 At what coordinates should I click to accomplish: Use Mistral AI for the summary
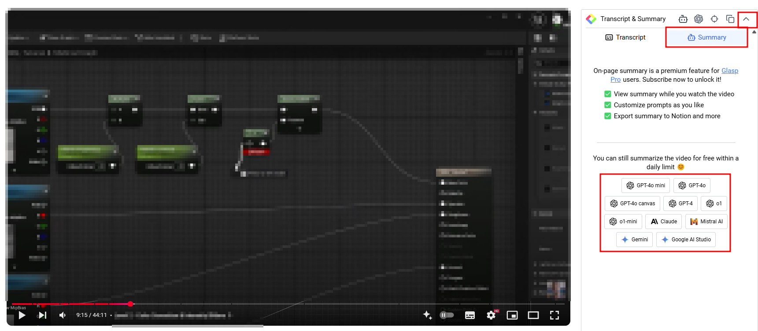click(x=706, y=222)
